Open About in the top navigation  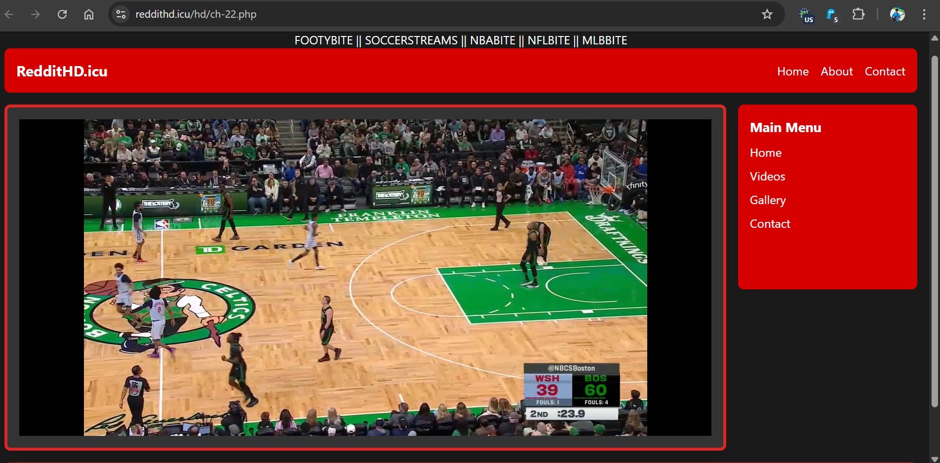(x=837, y=71)
